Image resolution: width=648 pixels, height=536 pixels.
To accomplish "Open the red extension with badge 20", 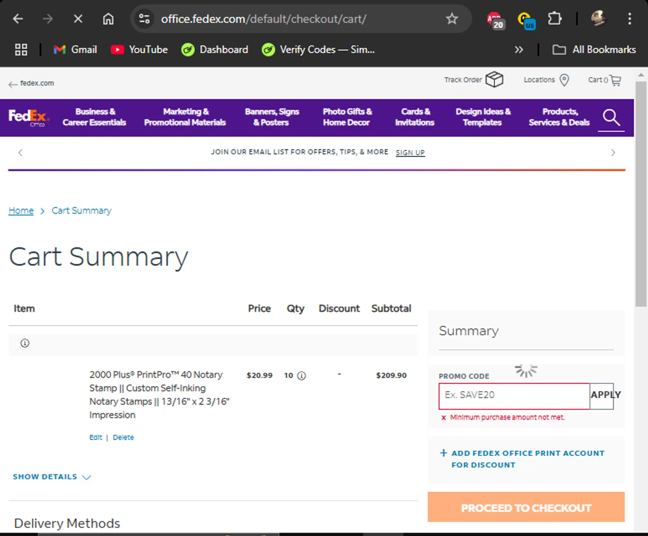I will [x=496, y=20].
